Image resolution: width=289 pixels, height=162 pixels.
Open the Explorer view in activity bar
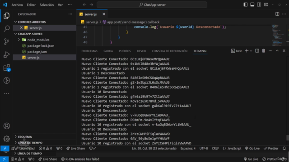6,16
